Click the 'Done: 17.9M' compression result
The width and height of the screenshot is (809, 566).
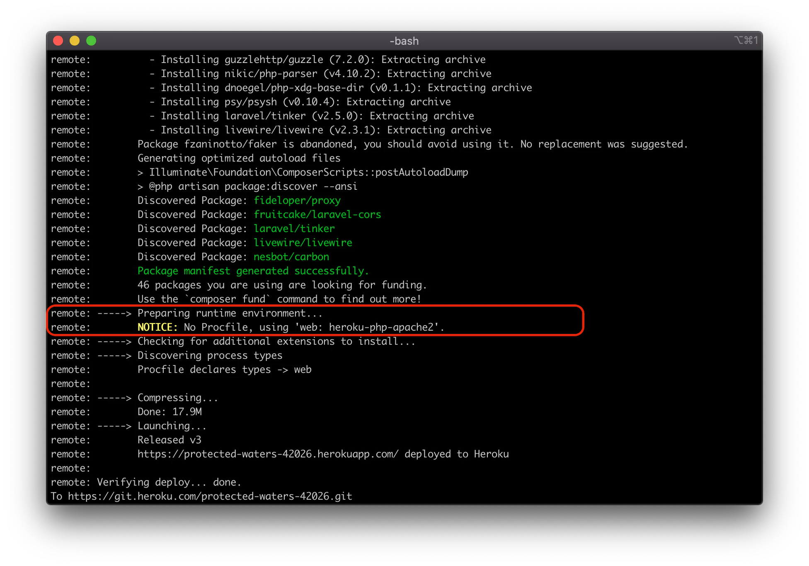170,412
